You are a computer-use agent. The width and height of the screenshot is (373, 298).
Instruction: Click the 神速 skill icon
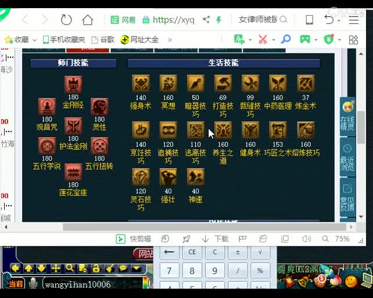coord(196,177)
